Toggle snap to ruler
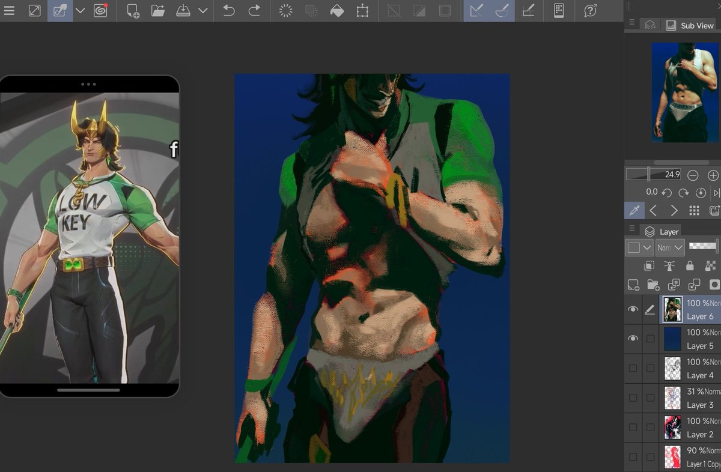 tap(476, 10)
